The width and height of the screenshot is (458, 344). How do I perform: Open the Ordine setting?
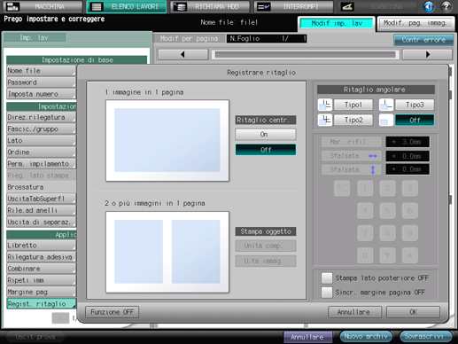[x=41, y=152]
